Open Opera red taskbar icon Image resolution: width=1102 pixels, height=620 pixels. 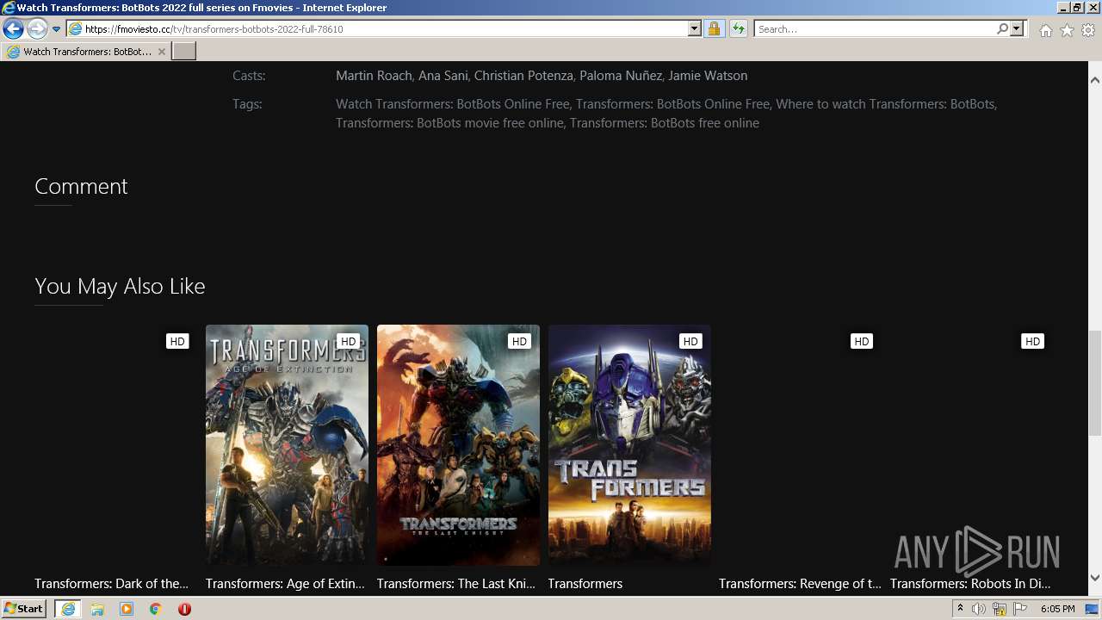pos(184,609)
